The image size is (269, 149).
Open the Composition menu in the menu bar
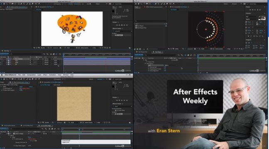point(32,75)
